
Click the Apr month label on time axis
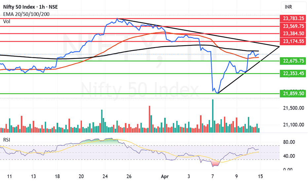coord(165,176)
